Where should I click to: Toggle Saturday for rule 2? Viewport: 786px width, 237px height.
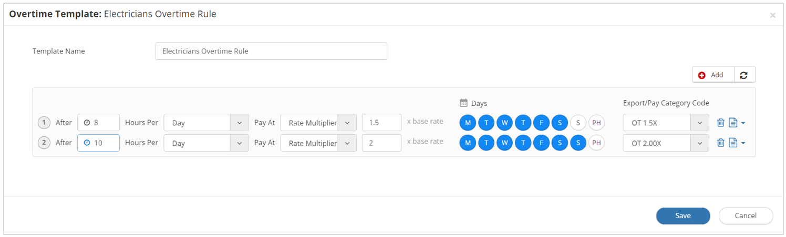pyautogui.click(x=560, y=143)
